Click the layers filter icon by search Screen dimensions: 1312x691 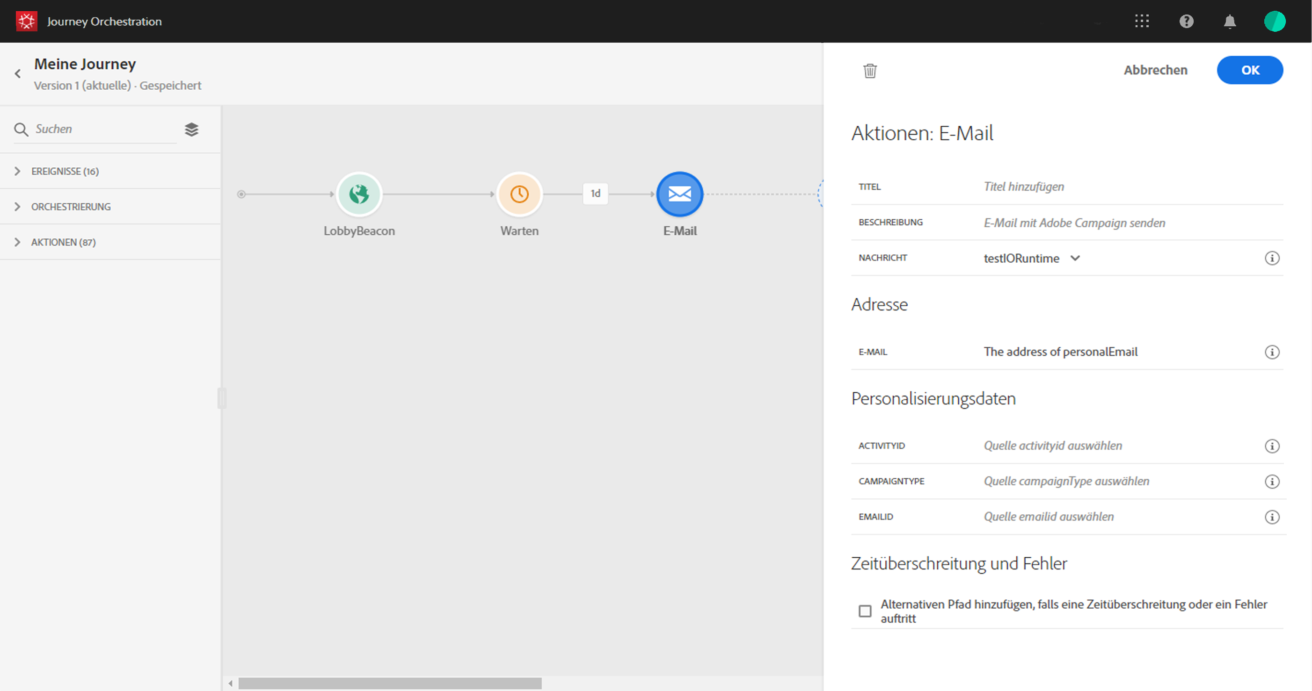coord(191,130)
